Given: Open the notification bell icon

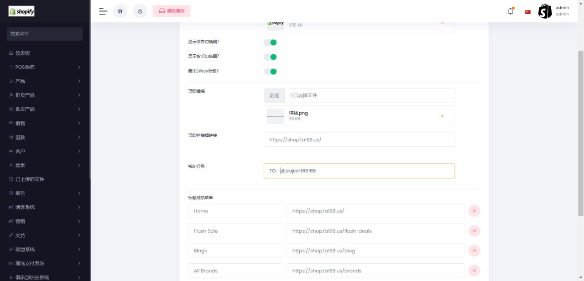Looking at the screenshot, I should coord(511,11).
